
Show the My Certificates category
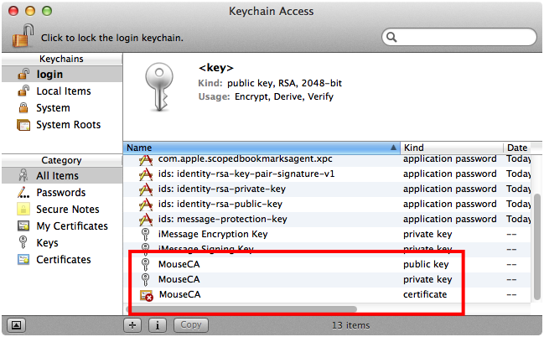coord(62,226)
